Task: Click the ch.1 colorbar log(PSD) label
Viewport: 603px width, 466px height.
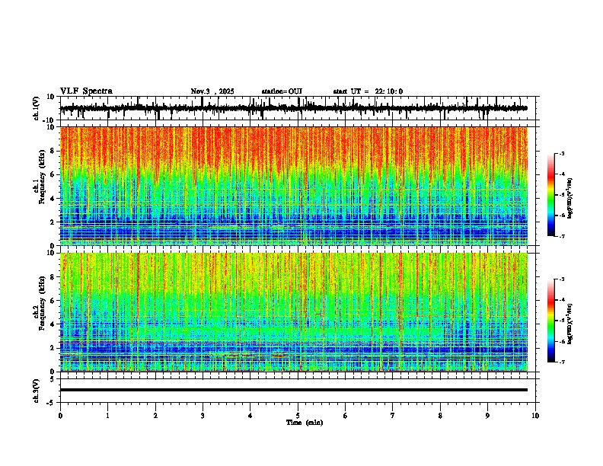Action: [x=570, y=199]
